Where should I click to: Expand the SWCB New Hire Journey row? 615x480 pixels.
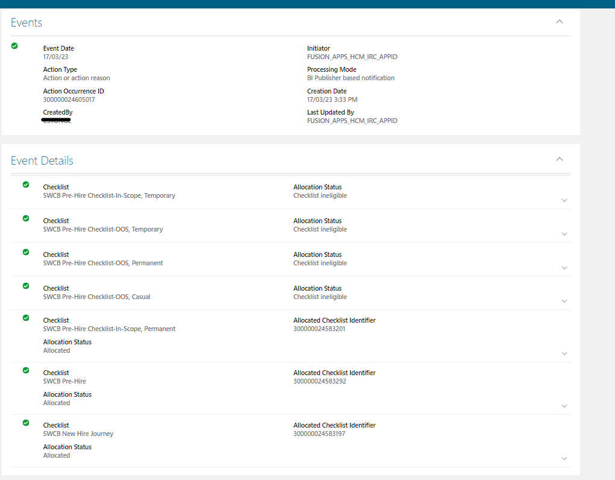[x=564, y=458]
